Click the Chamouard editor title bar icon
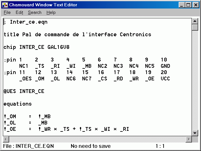 [5, 5]
